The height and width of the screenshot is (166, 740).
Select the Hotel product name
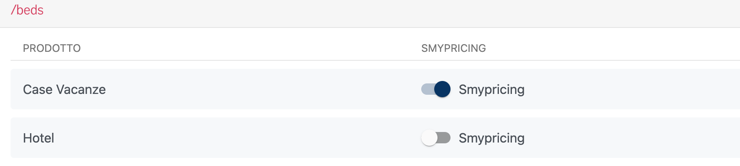tap(39, 138)
